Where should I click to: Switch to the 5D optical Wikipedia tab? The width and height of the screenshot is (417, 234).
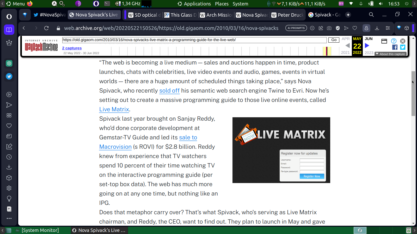[144, 15]
